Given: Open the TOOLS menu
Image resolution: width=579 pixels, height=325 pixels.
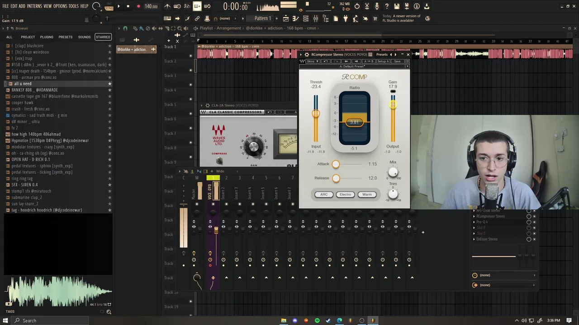Looking at the screenshot, I should click(x=73, y=6).
